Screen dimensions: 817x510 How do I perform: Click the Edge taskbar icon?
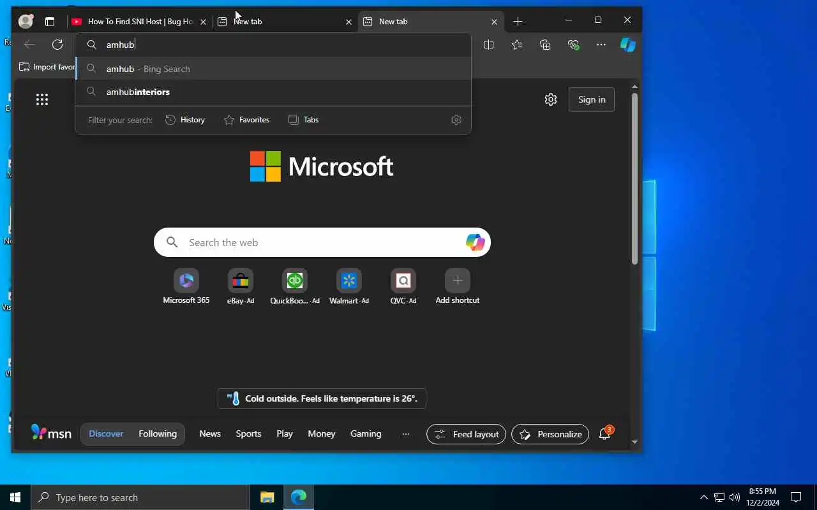point(298,497)
